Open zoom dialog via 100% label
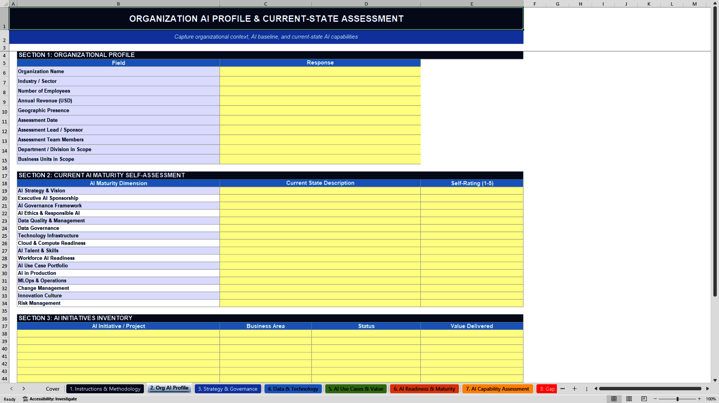Screen dimensions: 719x403 711,399
